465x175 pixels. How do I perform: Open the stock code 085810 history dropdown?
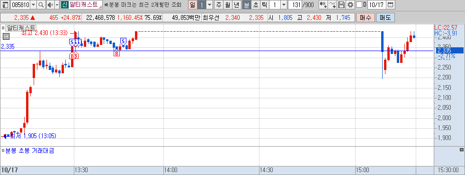coord(34,5)
